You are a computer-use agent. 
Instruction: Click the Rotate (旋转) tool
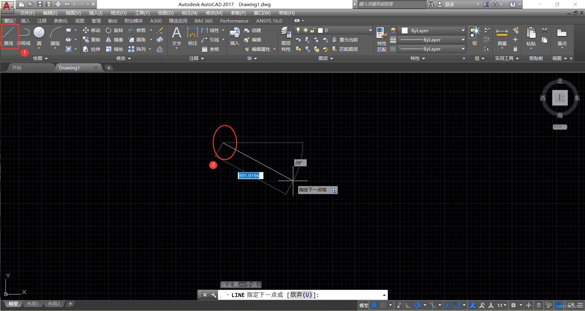tap(115, 30)
